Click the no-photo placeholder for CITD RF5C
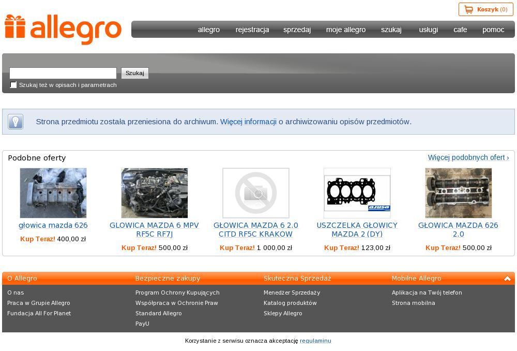517x351 pixels. (x=256, y=193)
